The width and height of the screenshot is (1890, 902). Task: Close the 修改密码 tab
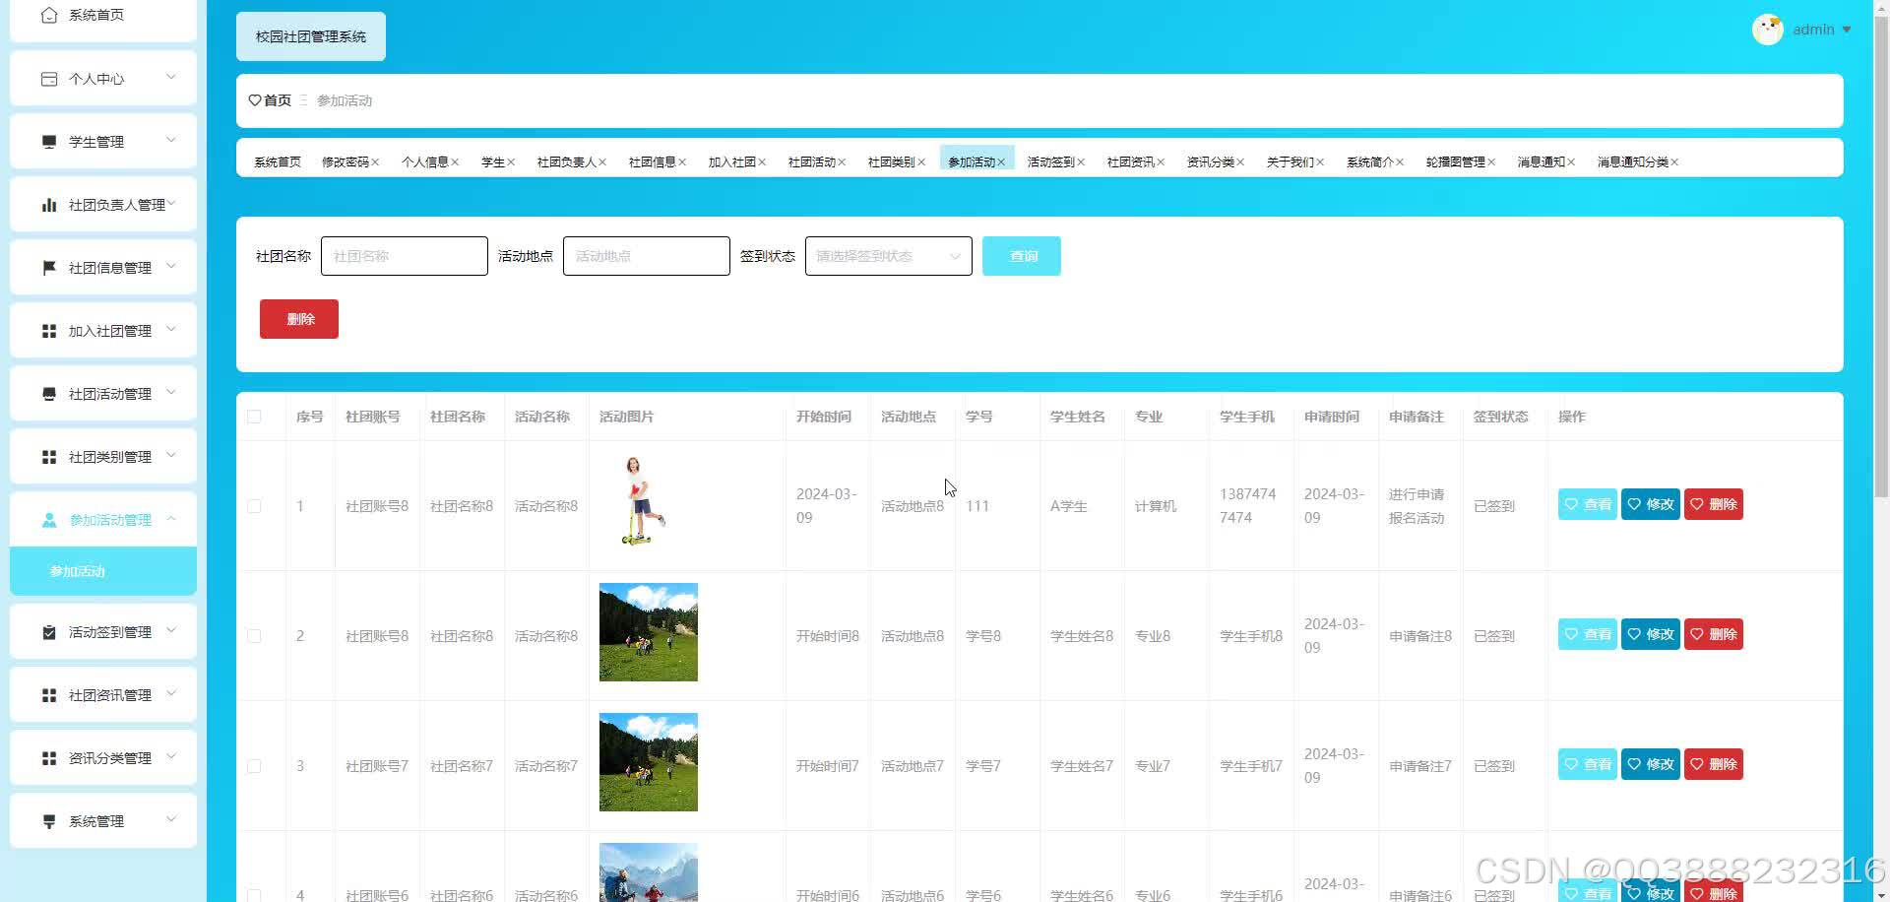(375, 162)
